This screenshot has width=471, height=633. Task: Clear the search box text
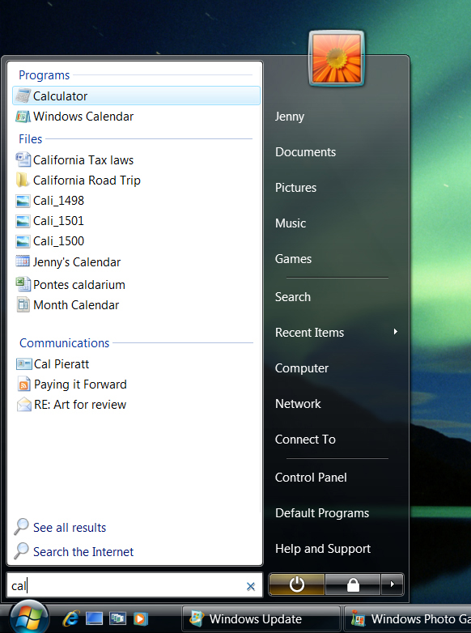pos(251,586)
